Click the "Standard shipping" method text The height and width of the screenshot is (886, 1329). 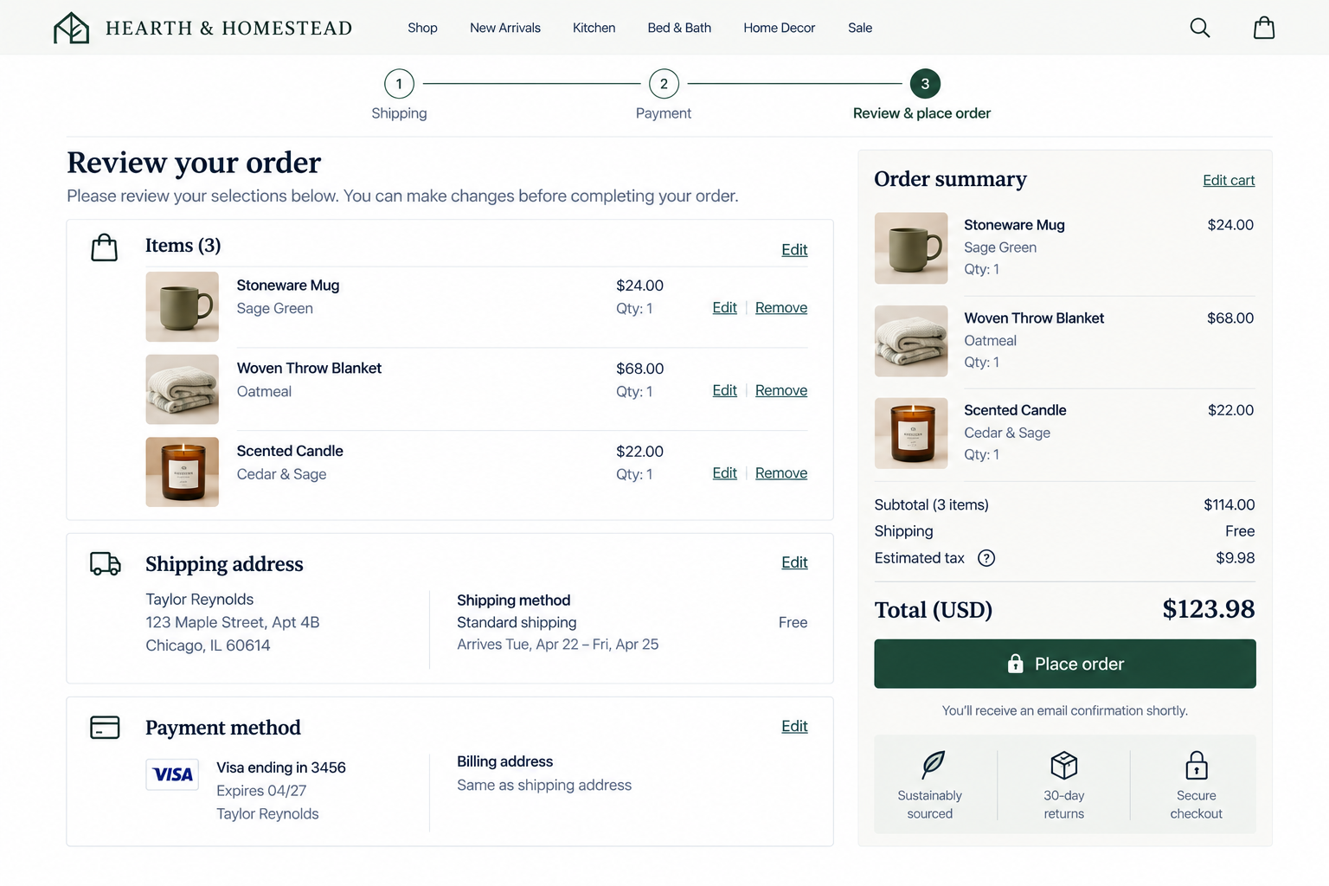point(517,622)
